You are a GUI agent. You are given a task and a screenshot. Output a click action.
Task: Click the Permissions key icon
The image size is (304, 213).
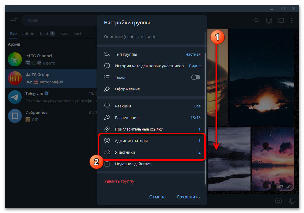(107, 117)
